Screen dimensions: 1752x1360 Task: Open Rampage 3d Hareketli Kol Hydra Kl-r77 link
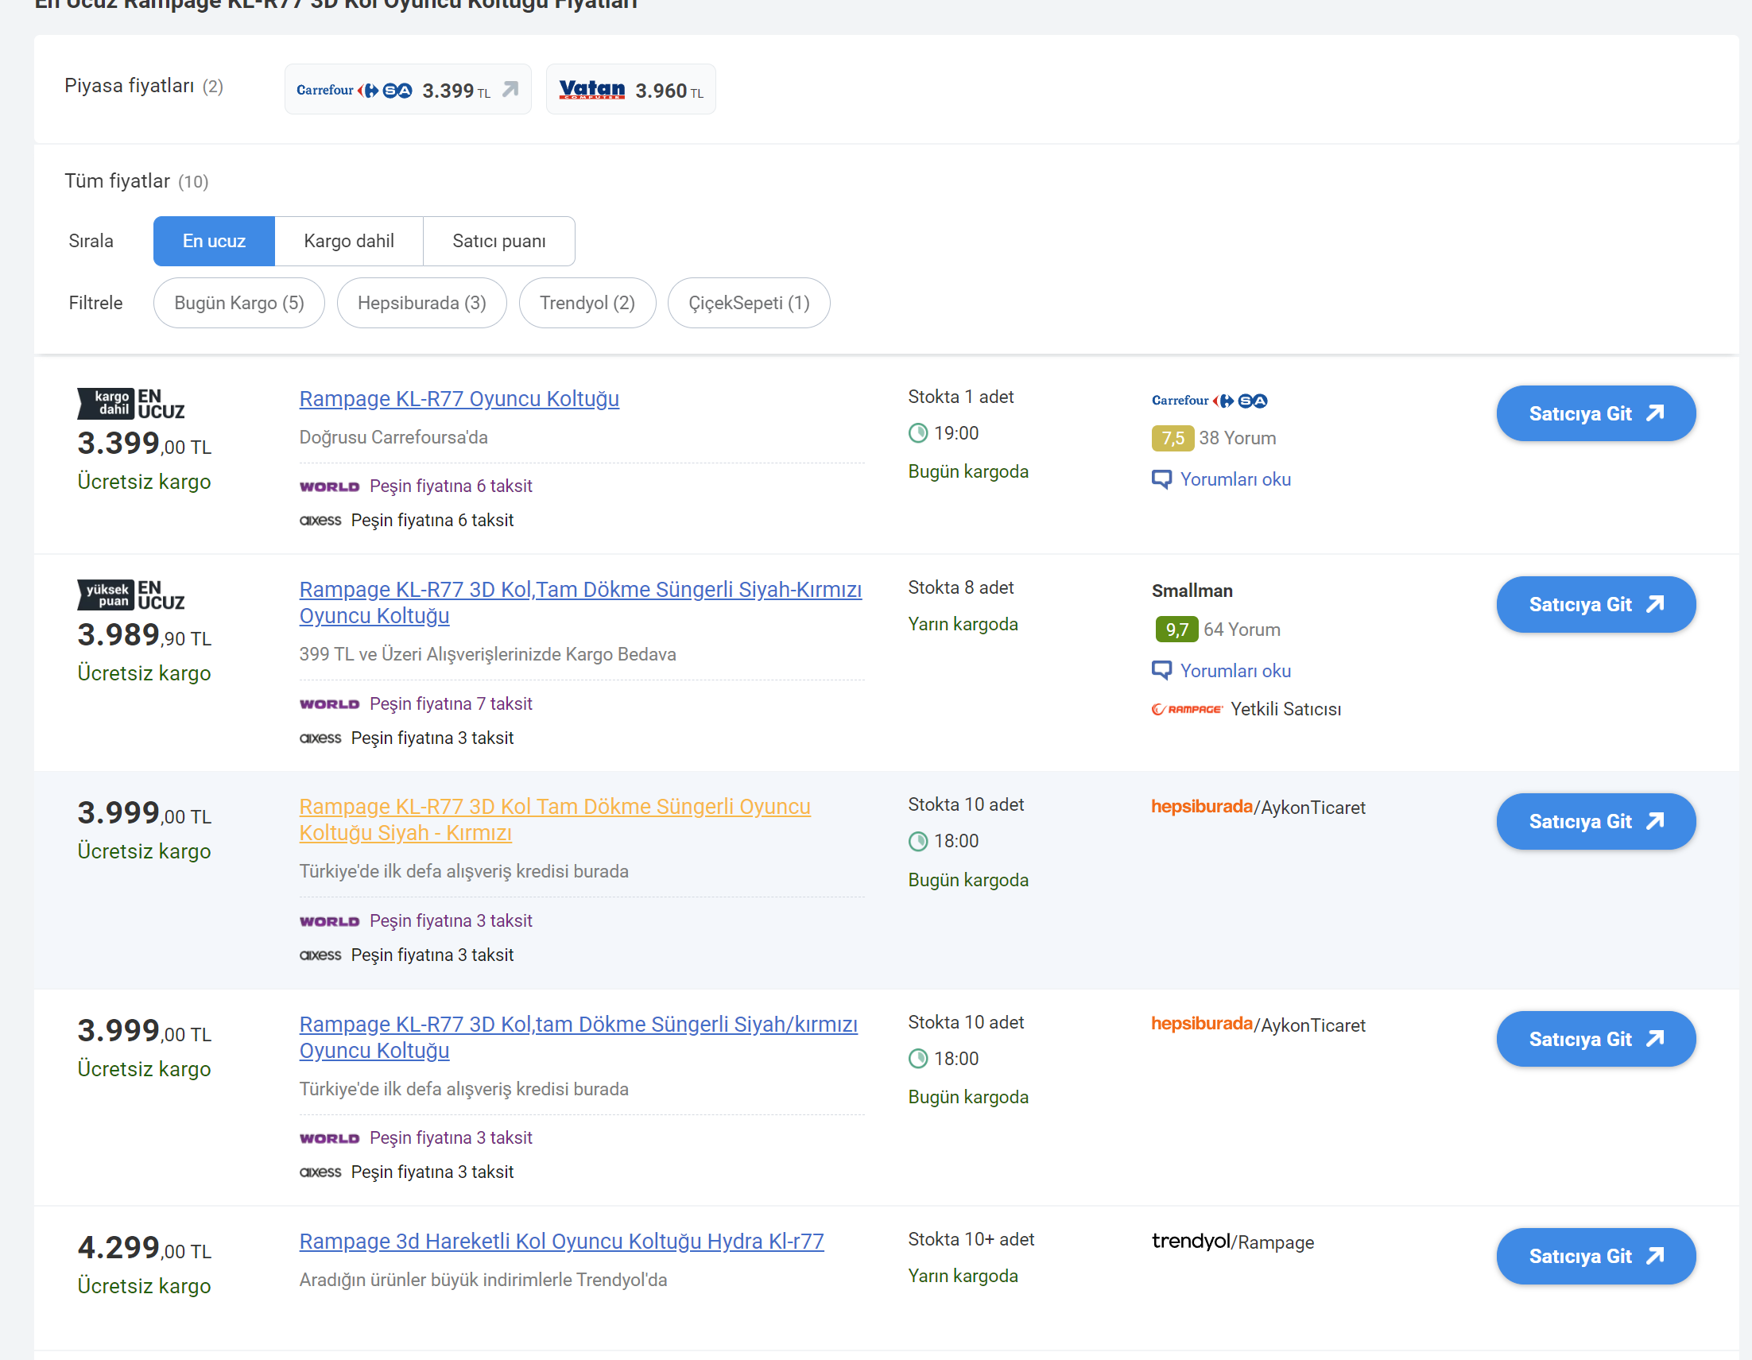560,1242
